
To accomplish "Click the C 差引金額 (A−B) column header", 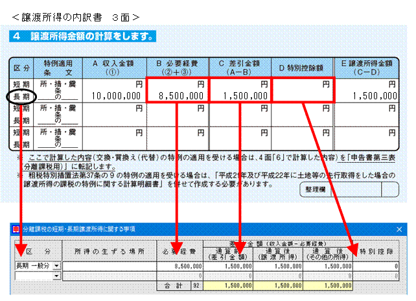I will (240, 67).
